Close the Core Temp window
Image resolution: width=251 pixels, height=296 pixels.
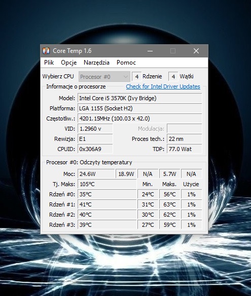coord(196,51)
